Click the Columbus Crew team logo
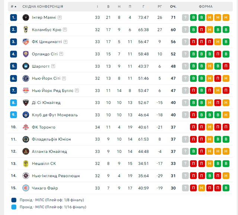This screenshot has height=215, width=238. pyautogui.click(x=26, y=30)
